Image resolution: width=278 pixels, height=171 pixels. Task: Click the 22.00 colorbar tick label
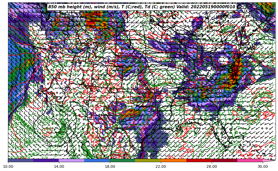click(x=161, y=166)
